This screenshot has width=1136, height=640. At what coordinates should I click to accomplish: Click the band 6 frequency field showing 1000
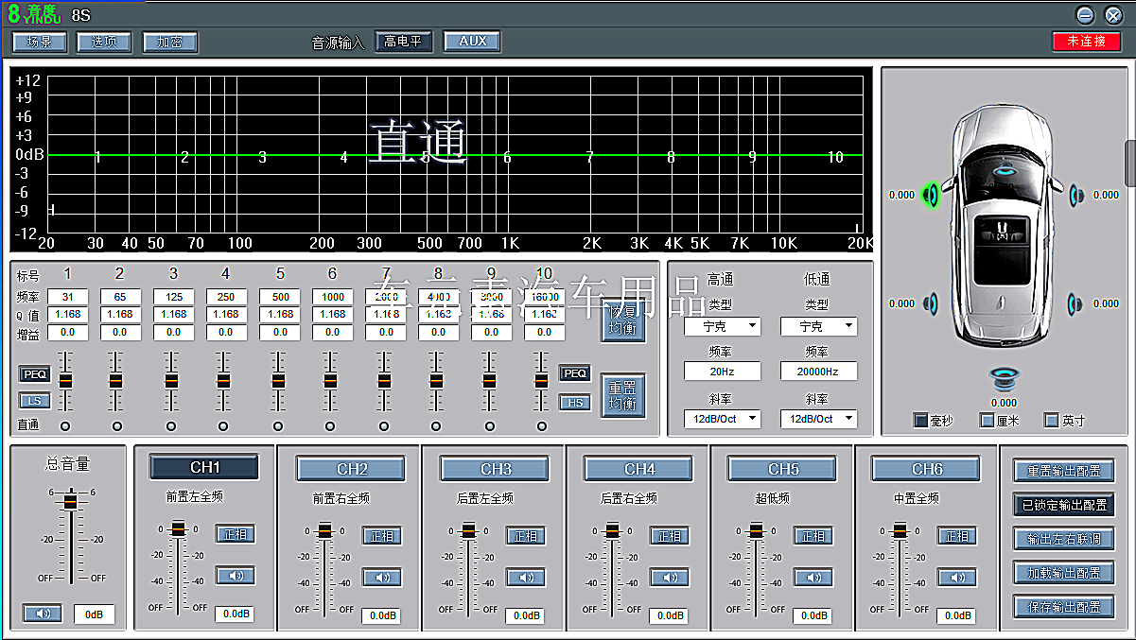pos(332,297)
